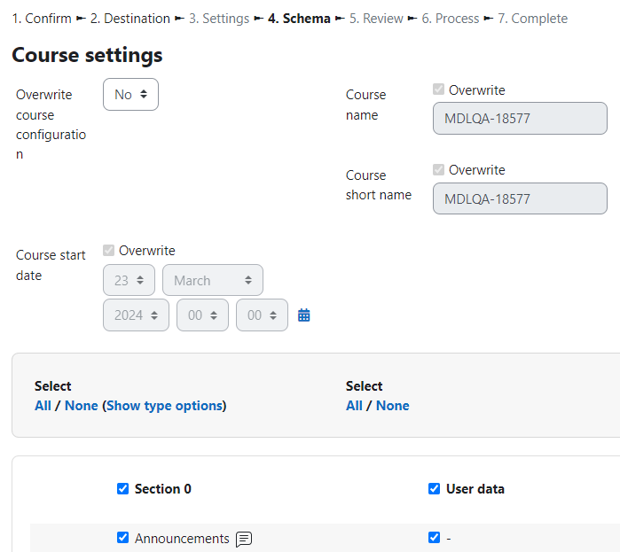620x552 pixels.
Task: Toggle the Announcements user data checkbox
Action: [434, 538]
